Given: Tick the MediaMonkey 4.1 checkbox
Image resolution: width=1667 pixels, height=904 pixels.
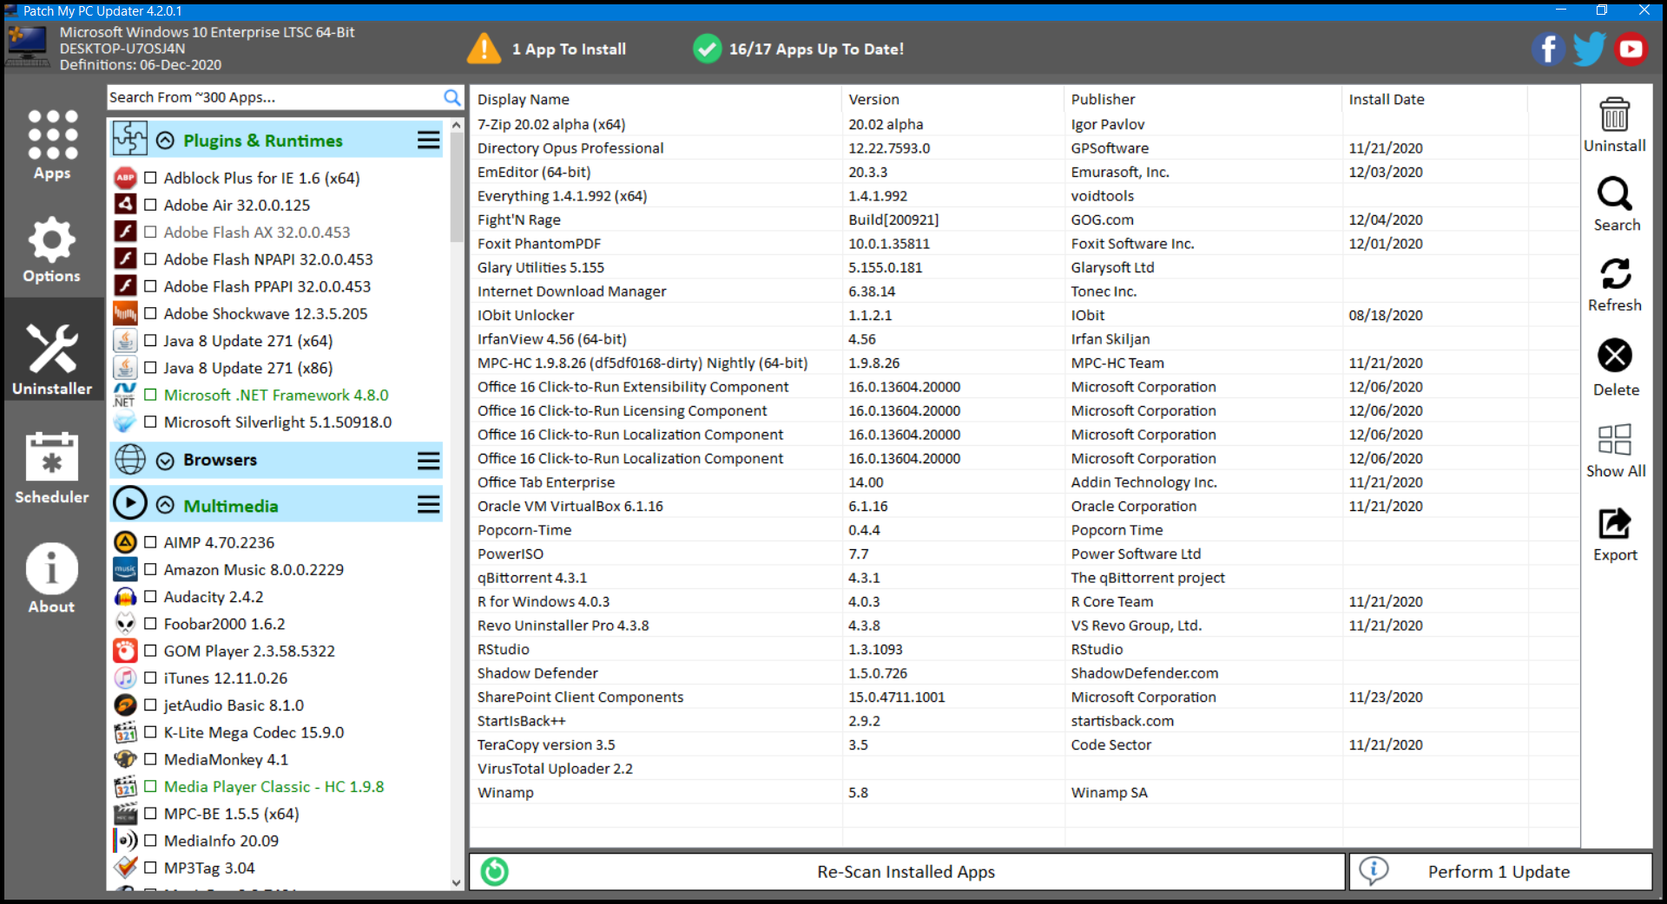Looking at the screenshot, I should click(x=150, y=759).
